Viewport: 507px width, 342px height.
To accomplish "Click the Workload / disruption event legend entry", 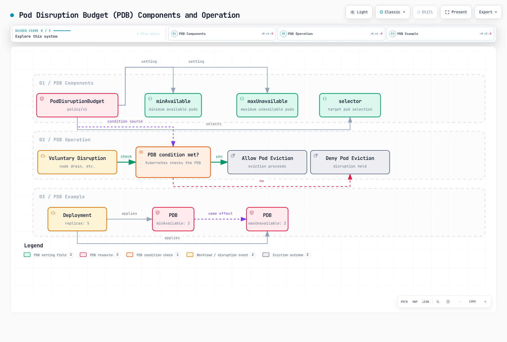I will pos(221,255).
